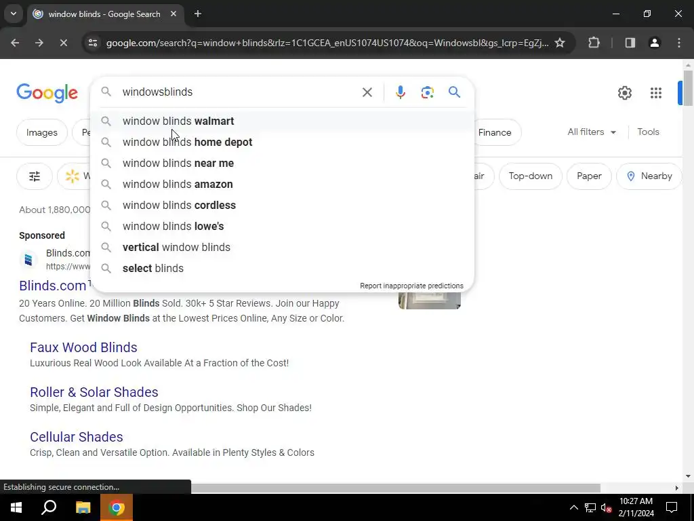This screenshot has width=694, height=521.
Task: Open Chrome three-dot menu
Action: (679, 43)
